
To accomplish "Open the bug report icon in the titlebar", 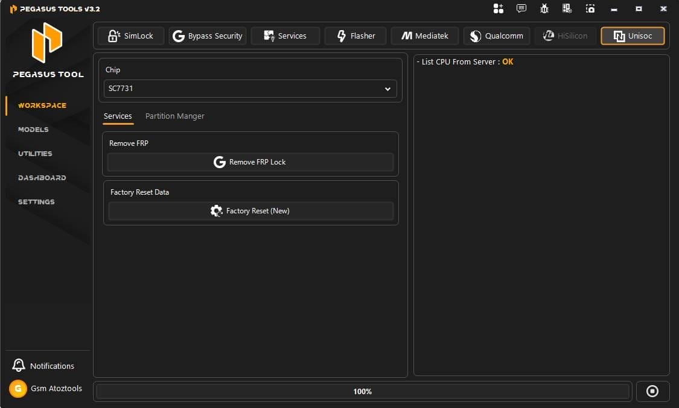I will coord(544,8).
